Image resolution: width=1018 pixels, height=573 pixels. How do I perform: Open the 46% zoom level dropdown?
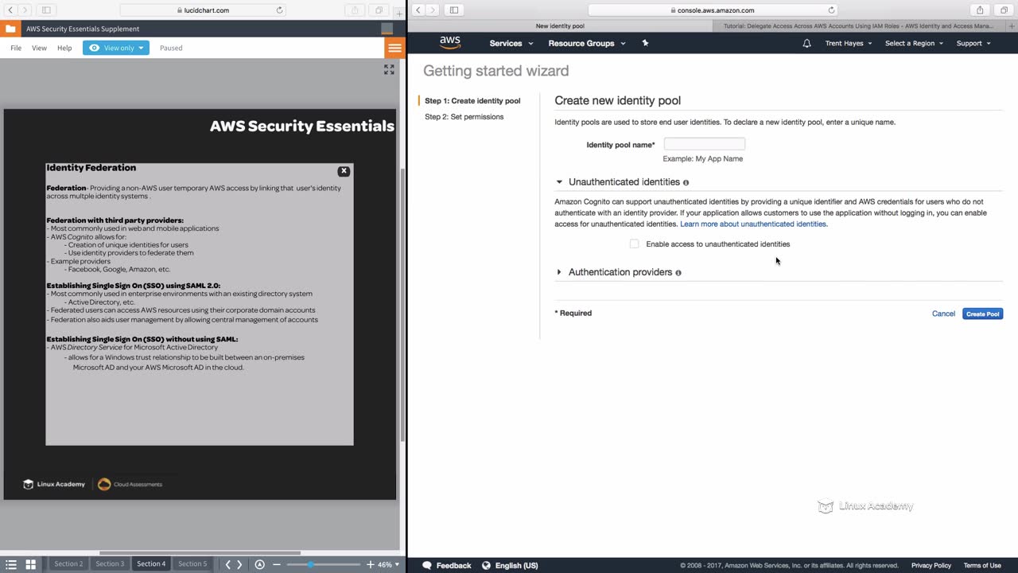click(x=388, y=564)
